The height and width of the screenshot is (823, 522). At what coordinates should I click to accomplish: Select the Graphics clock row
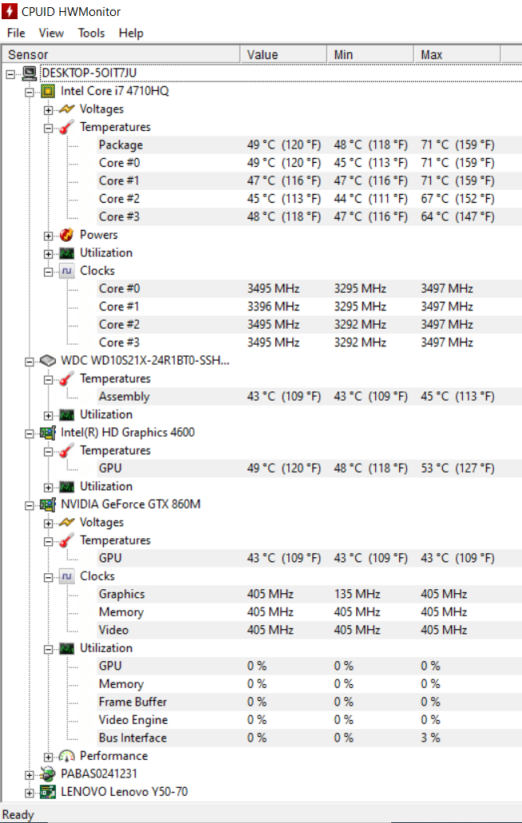point(310,594)
